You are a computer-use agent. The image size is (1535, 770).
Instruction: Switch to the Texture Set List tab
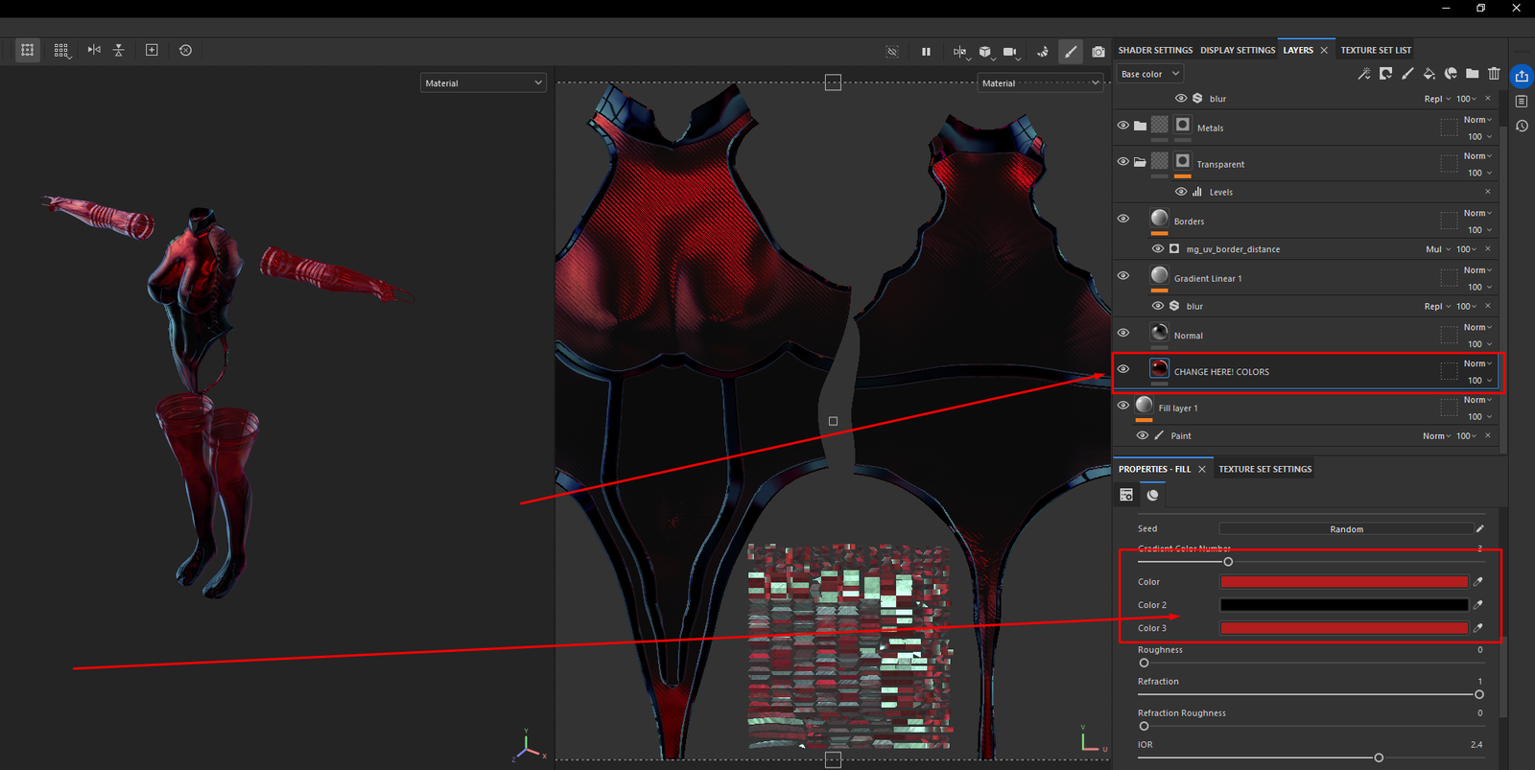point(1376,50)
